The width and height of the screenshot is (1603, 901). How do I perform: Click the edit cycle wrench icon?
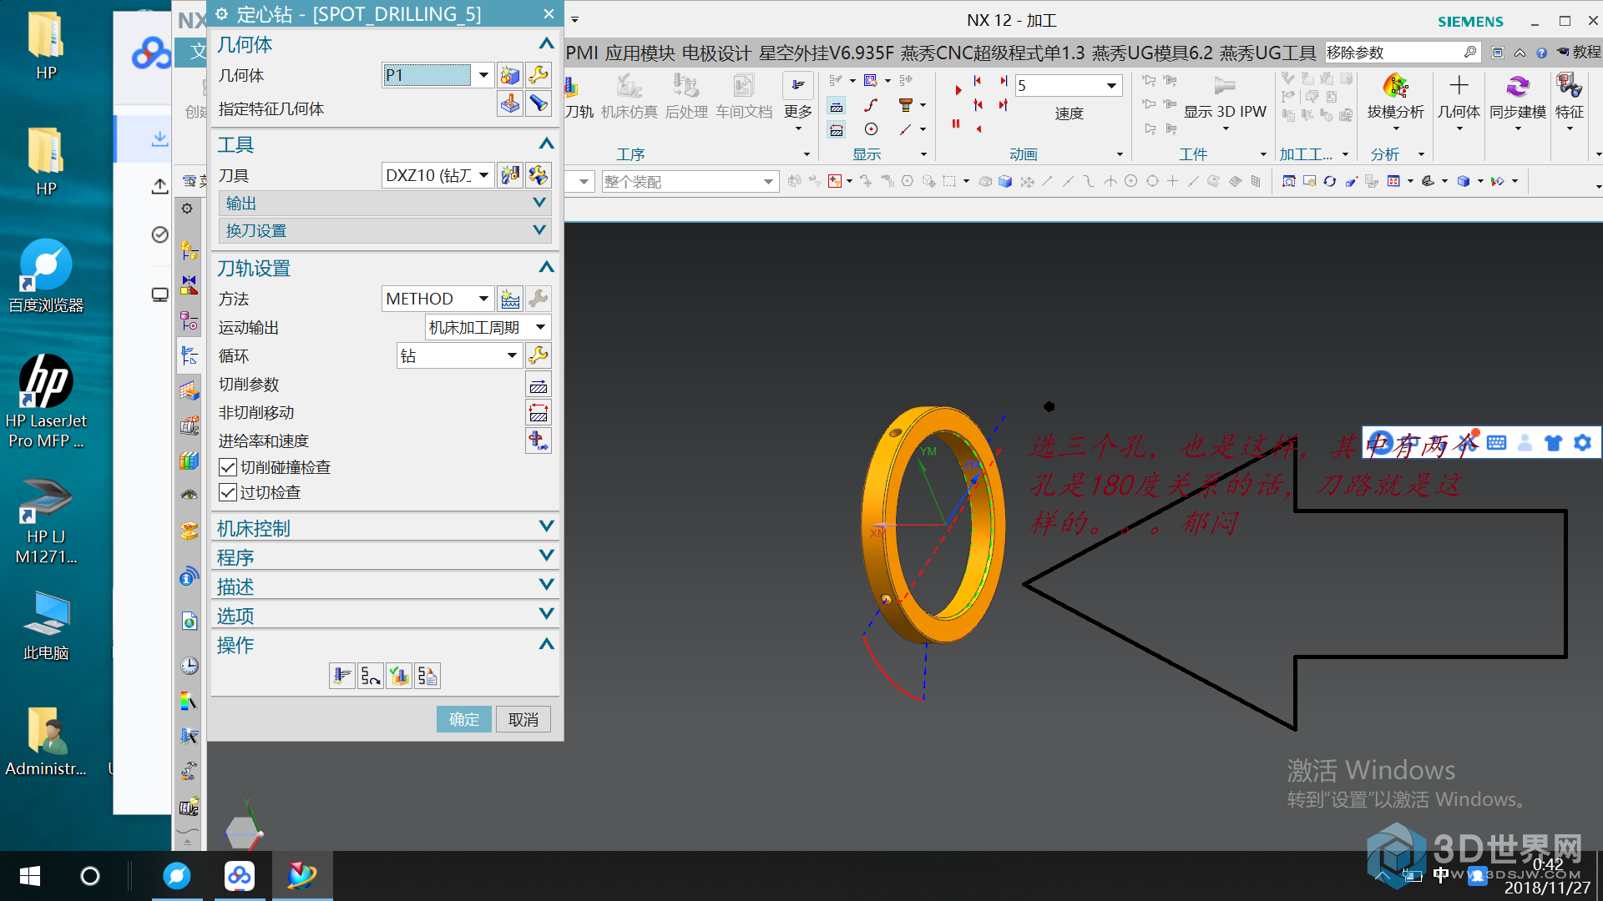[x=539, y=356]
